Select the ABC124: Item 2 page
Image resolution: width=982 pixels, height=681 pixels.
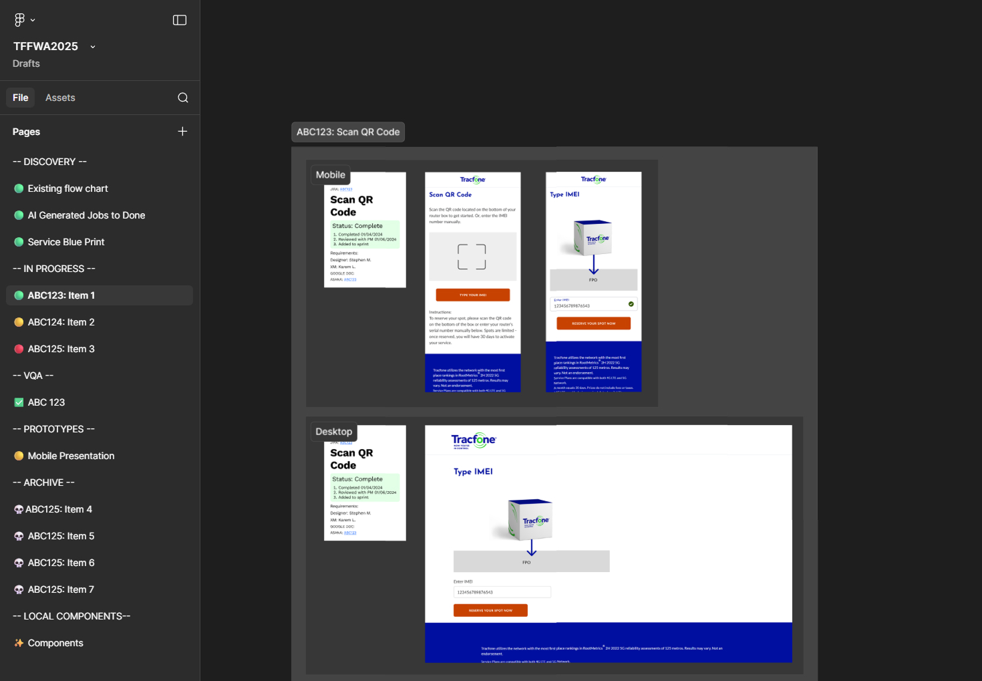[63, 321]
